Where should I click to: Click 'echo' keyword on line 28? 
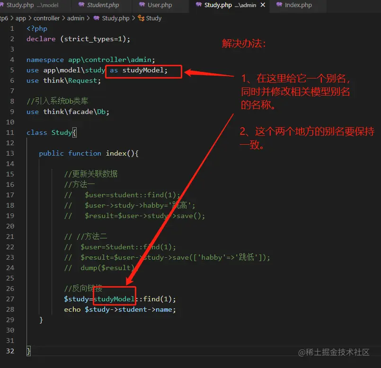[x=72, y=309]
